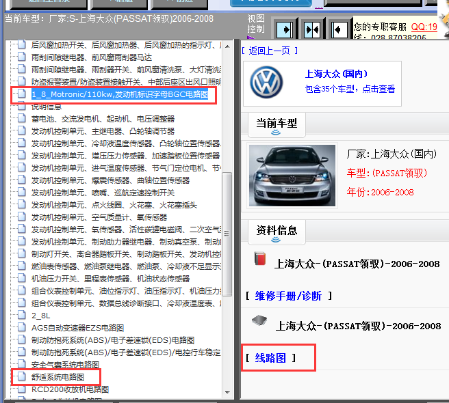Screen dimensions: 449x403
Task: Select 发动机控制单元、空气质量计、氧传感器 item
Action: point(99,217)
